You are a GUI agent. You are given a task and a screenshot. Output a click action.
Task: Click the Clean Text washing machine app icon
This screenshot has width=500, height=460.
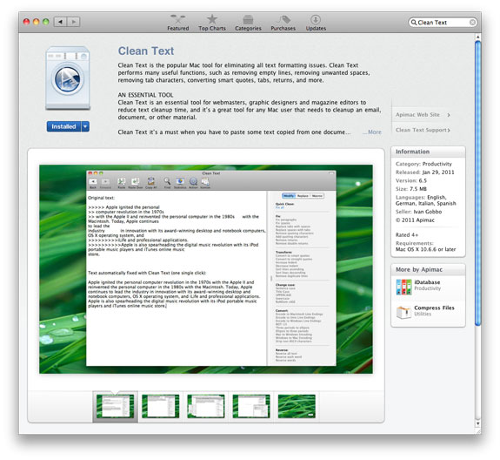[x=68, y=78]
